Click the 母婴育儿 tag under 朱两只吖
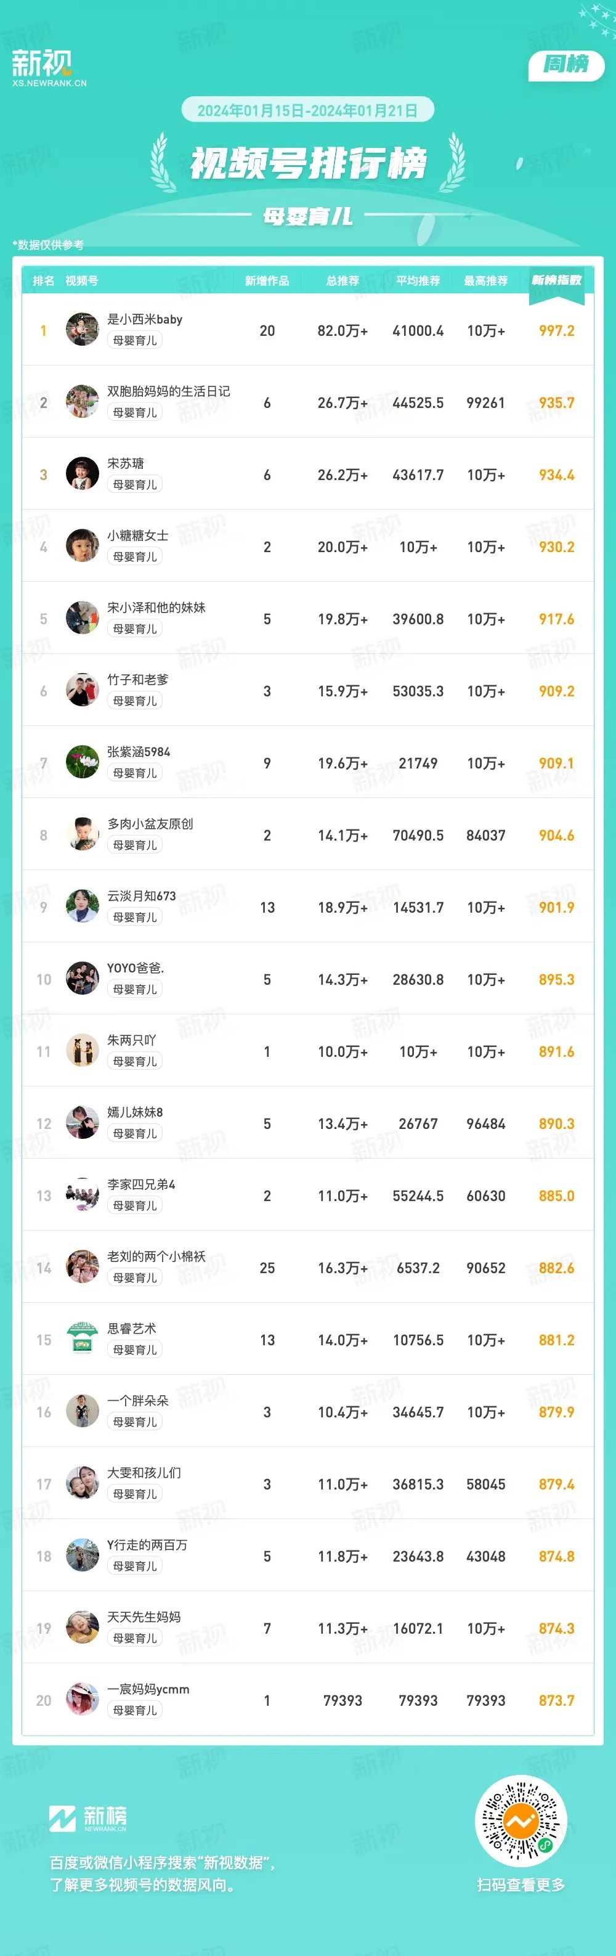This screenshot has height=1956, width=616. point(135,1062)
